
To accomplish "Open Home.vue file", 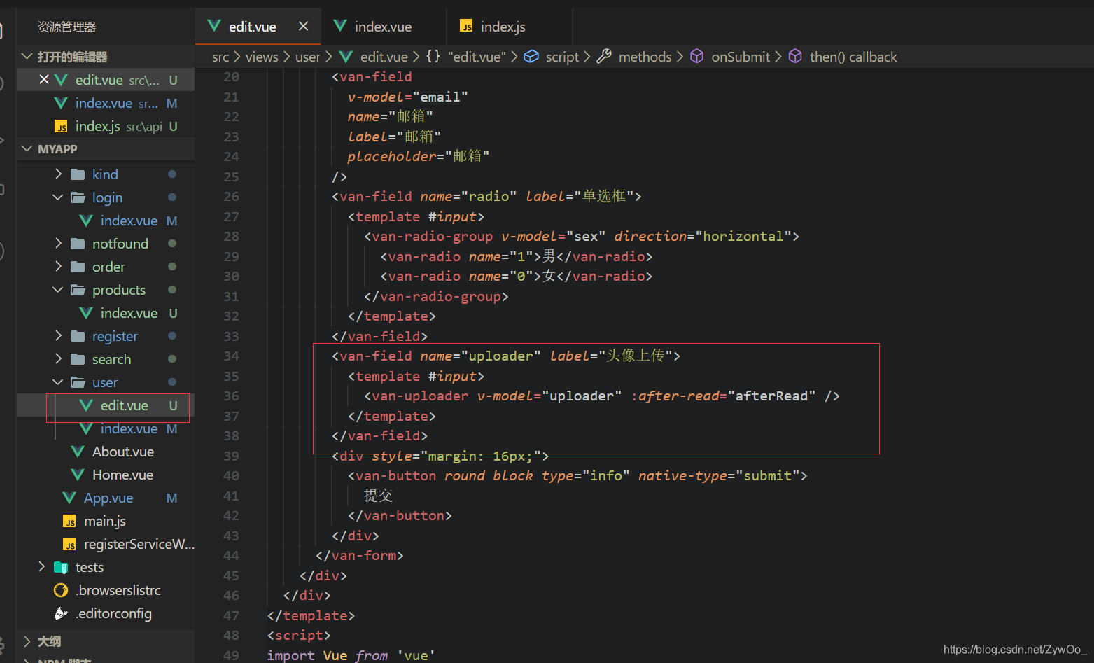I will coord(122,475).
